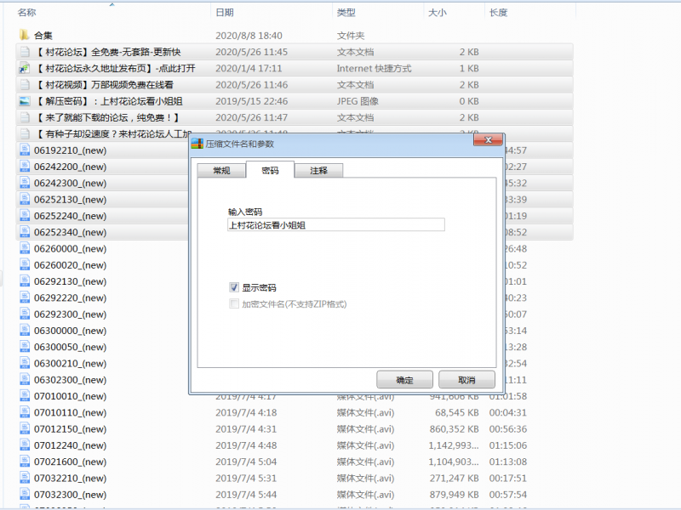Select the Internet shortcut file icon
681x510 pixels.
click(x=25, y=68)
